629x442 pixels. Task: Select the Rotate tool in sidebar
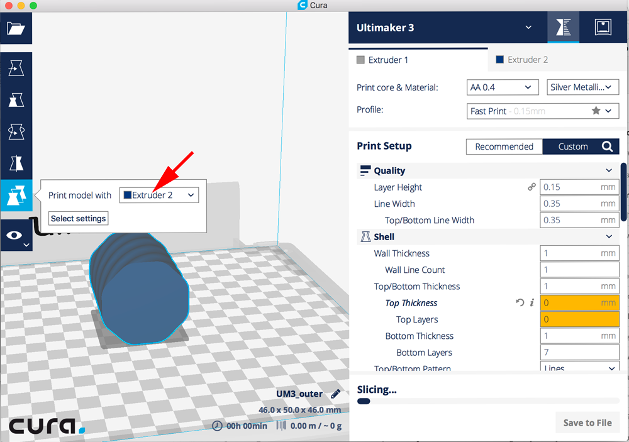[x=16, y=131]
